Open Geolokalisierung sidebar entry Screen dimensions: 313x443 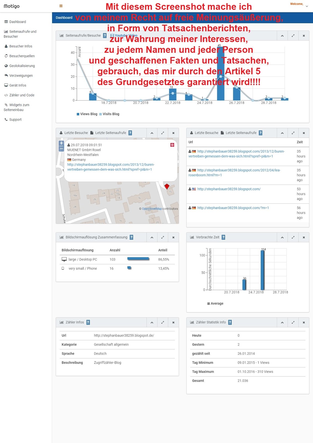point(19,66)
